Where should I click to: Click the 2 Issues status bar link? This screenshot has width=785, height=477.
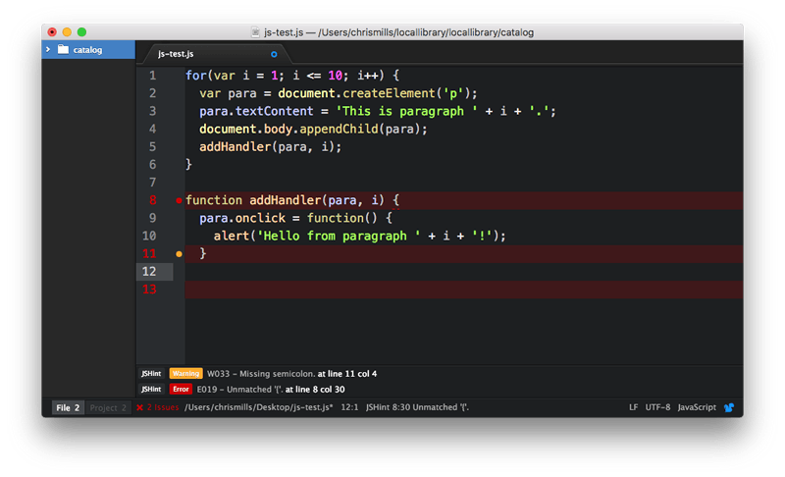163,407
